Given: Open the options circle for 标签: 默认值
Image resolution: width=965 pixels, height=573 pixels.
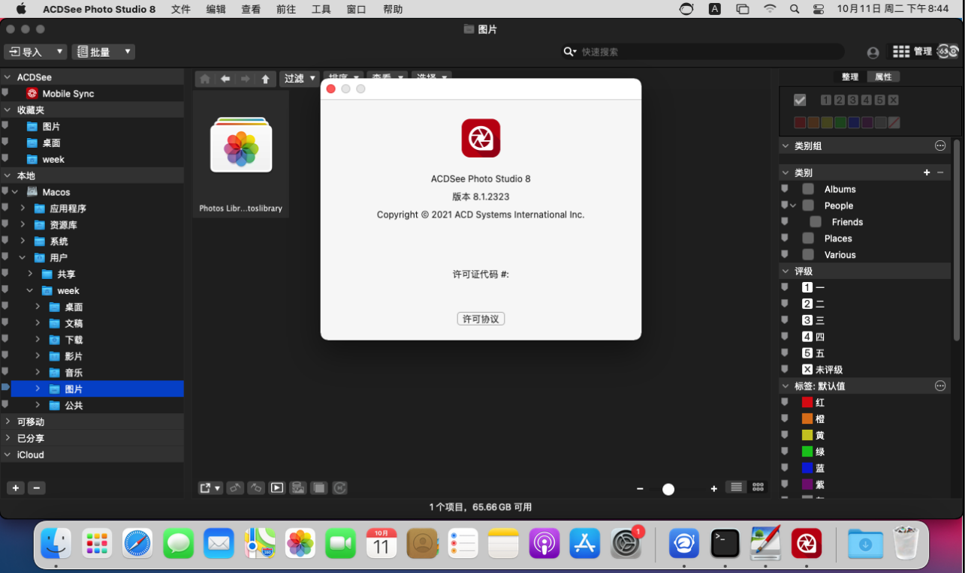Looking at the screenshot, I should click(x=940, y=385).
